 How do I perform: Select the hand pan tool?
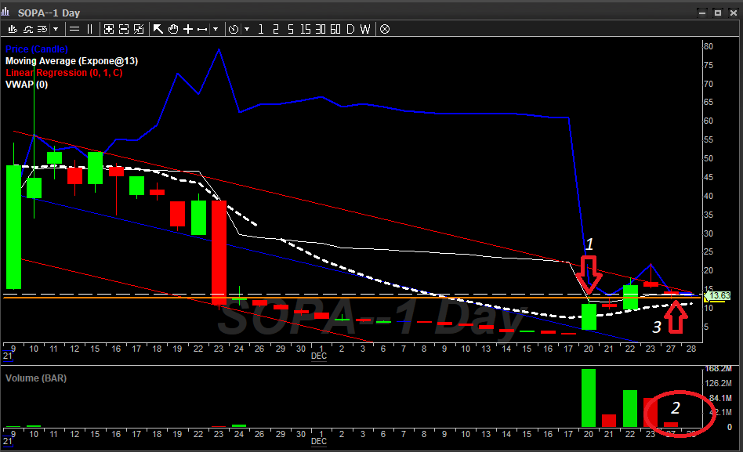click(x=173, y=29)
